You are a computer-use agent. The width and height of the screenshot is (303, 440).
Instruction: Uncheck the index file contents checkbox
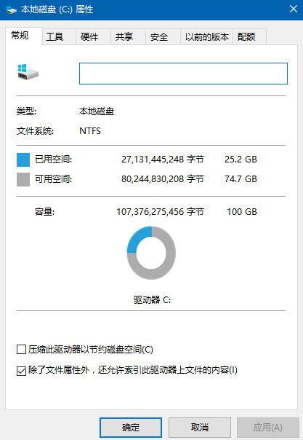point(21,371)
